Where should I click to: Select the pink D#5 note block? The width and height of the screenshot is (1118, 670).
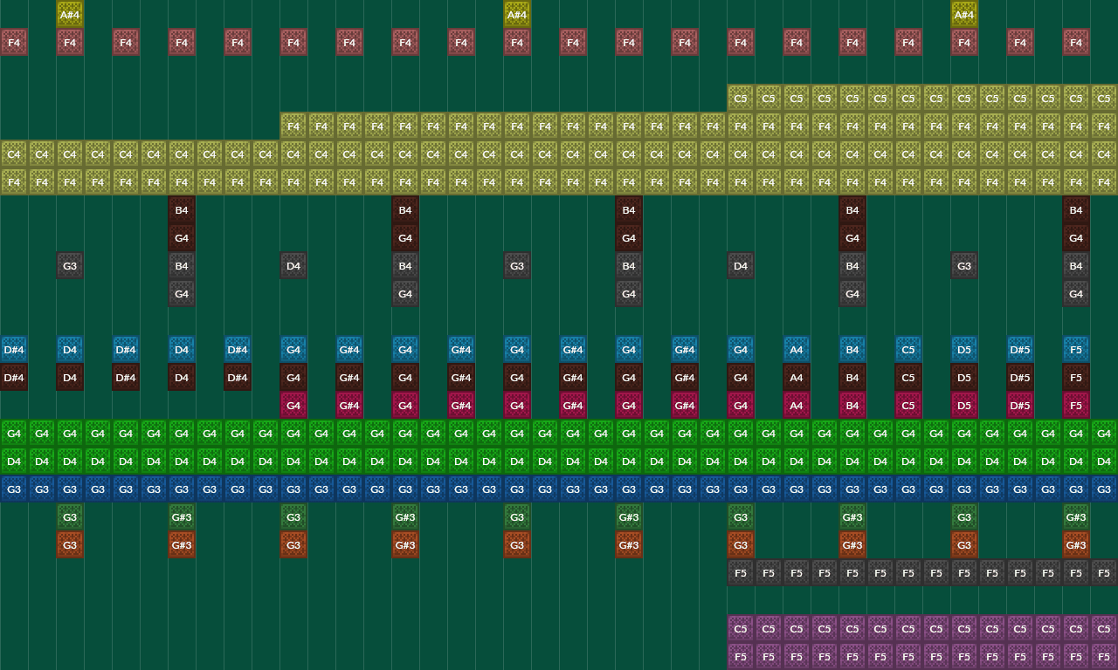(x=1020, y=405)
